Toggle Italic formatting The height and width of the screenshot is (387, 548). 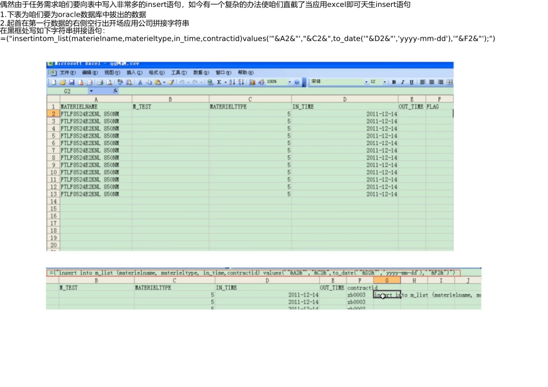coord(403,82)
